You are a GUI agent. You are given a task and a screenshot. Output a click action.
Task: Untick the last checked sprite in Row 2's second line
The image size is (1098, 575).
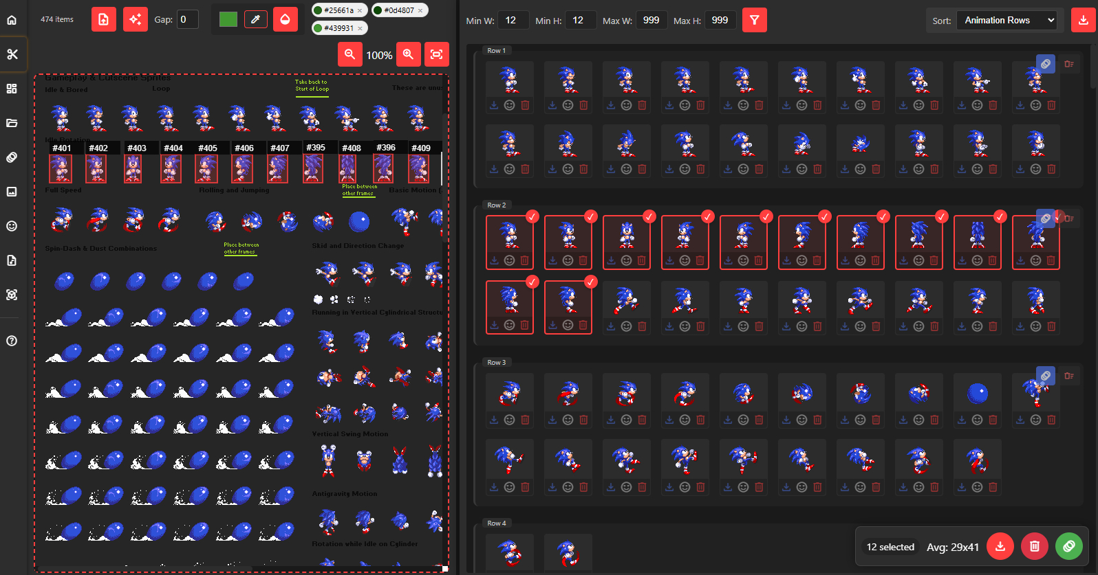click(x=590, y=282)
